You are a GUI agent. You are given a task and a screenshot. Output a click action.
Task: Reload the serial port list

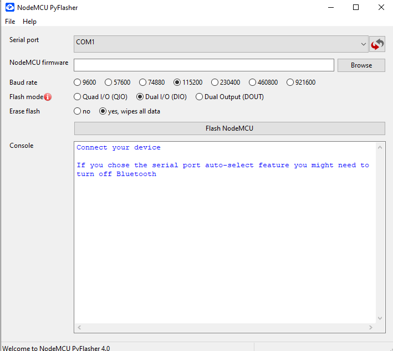tap(377, 44)
